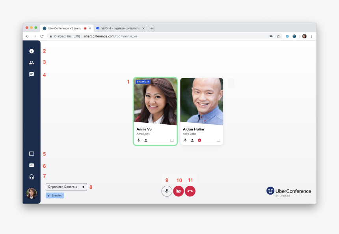Open the conference info icon in sidebar
Screen dimensions: 339x234
[x=32, y=51]
